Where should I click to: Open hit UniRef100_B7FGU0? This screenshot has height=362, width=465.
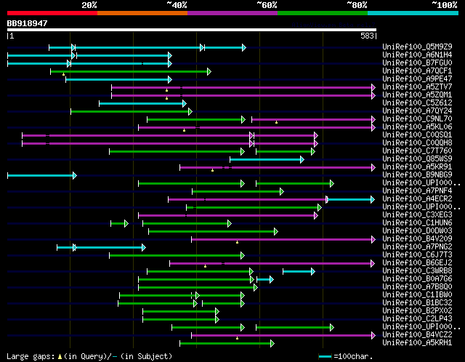click(417, 63)
